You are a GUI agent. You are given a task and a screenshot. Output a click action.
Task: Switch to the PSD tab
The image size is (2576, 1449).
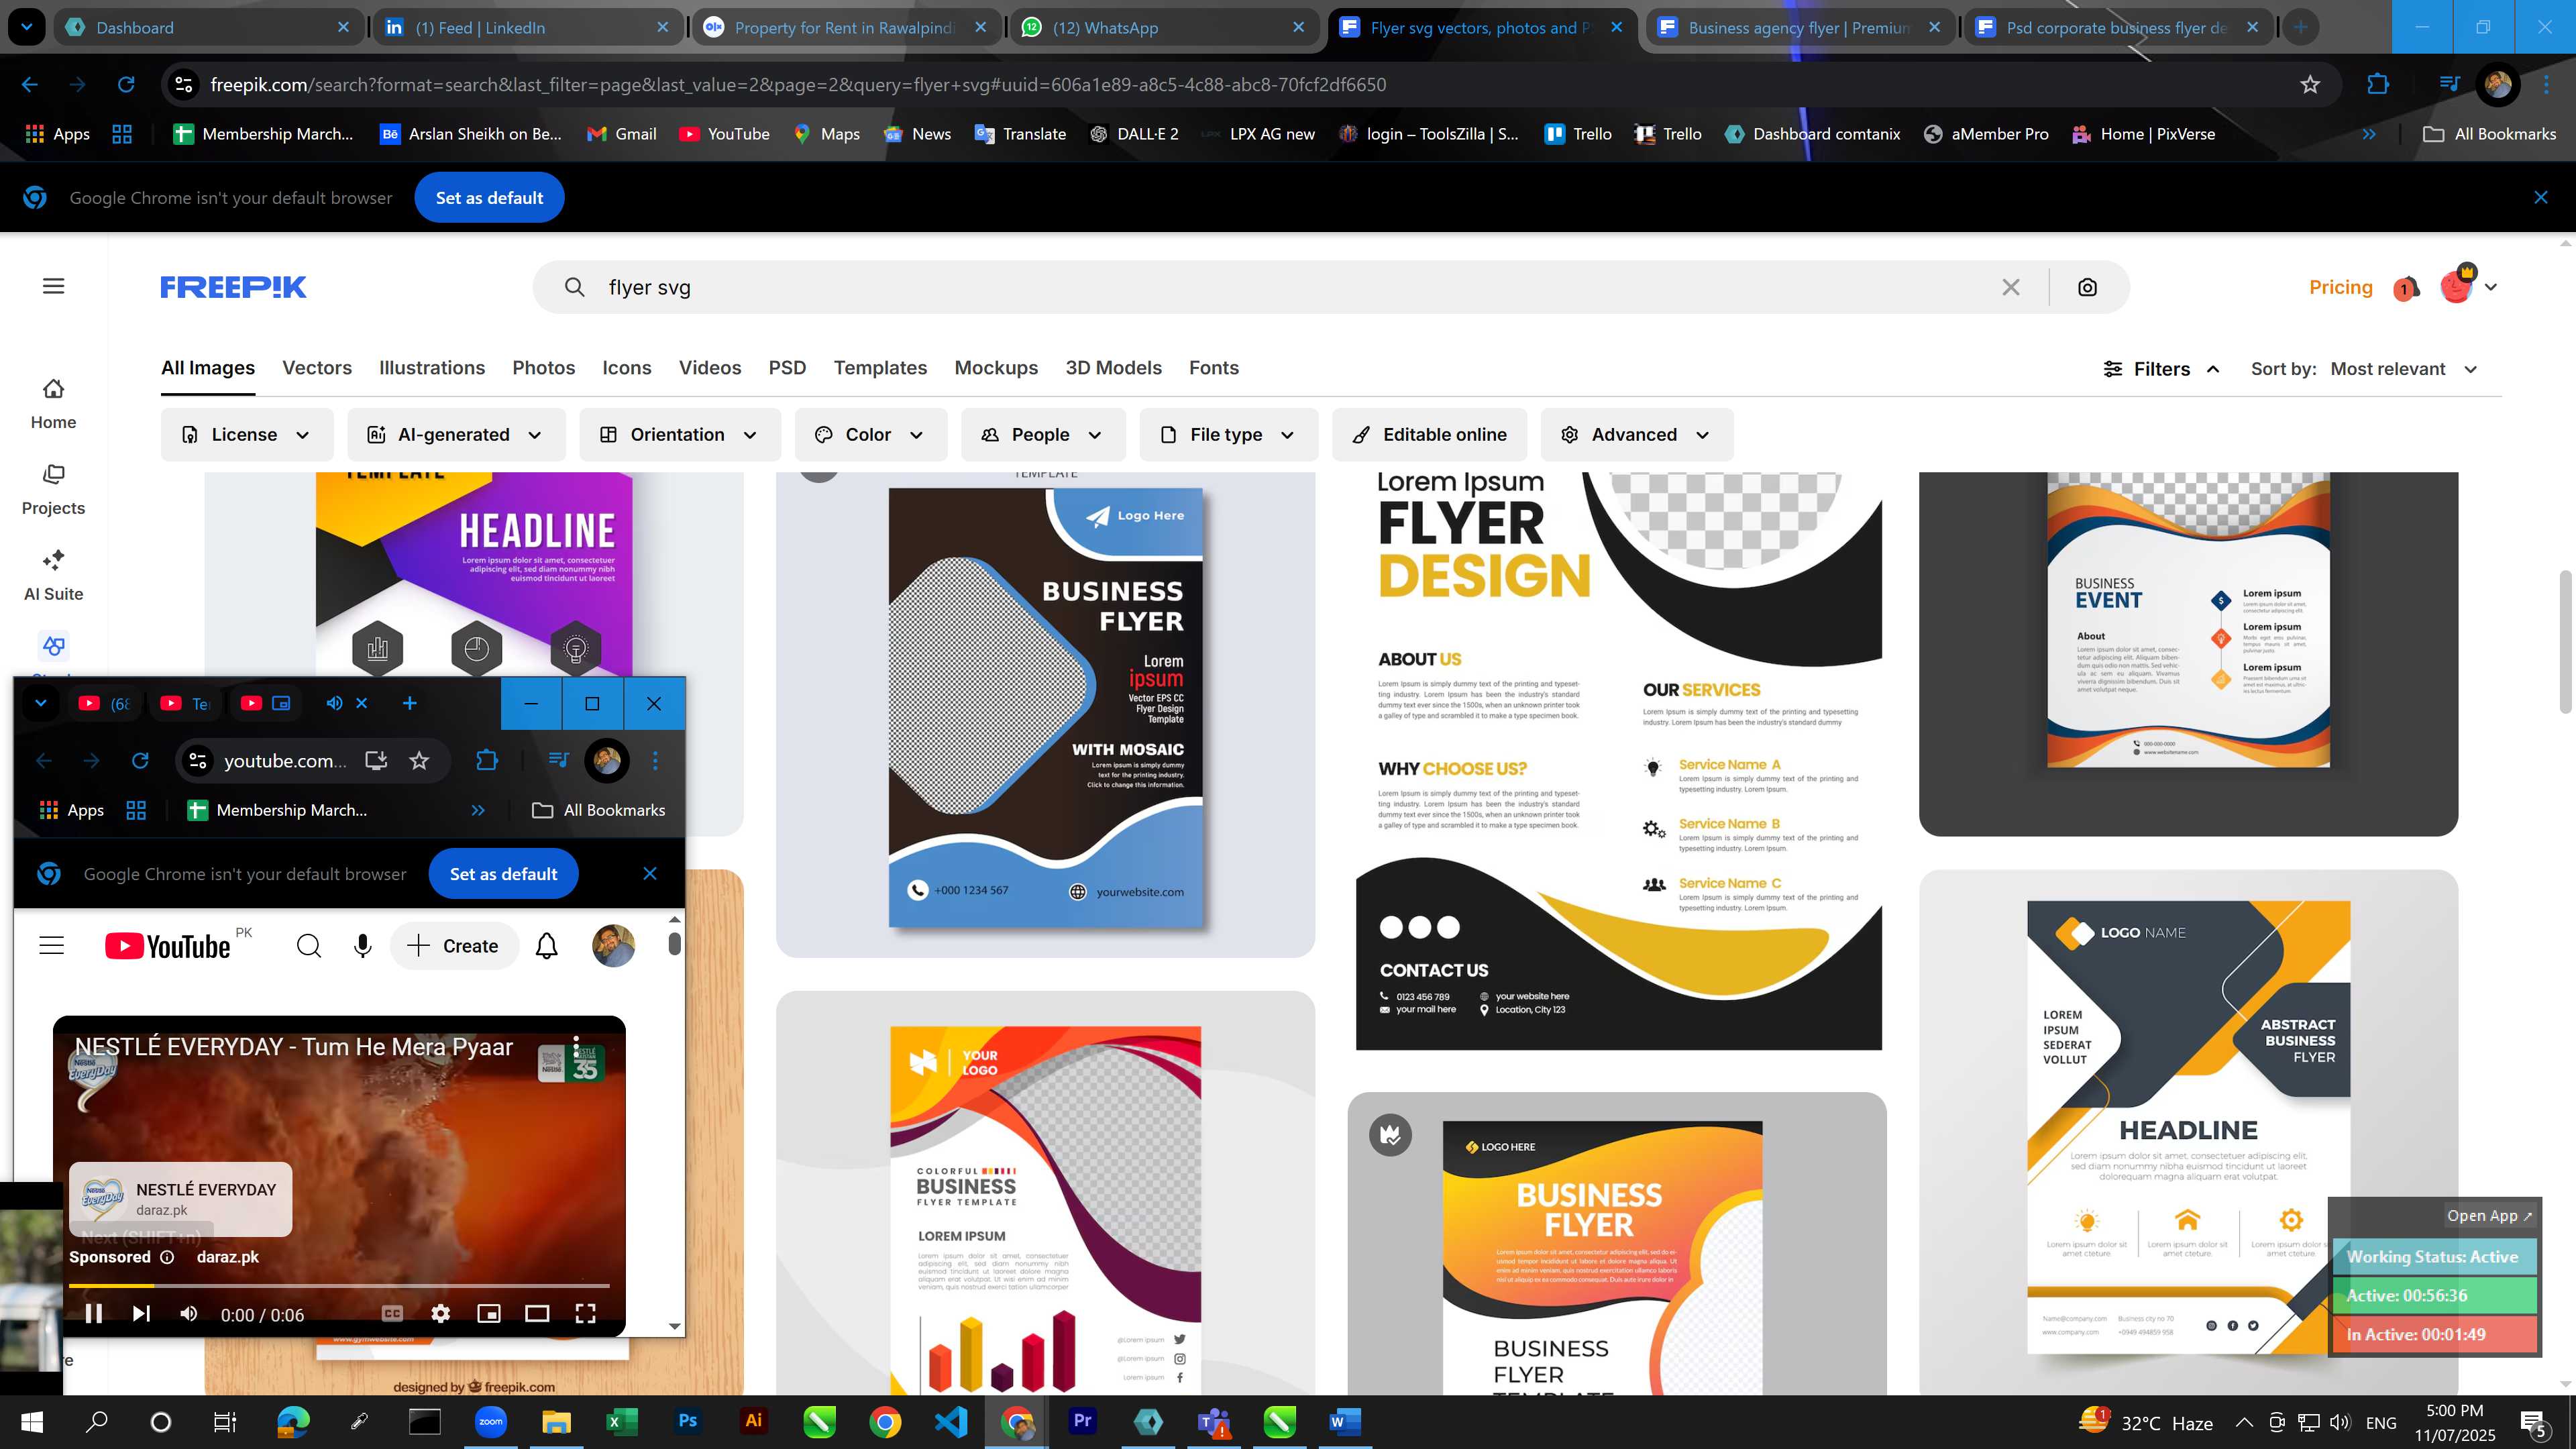click(787, 368)
